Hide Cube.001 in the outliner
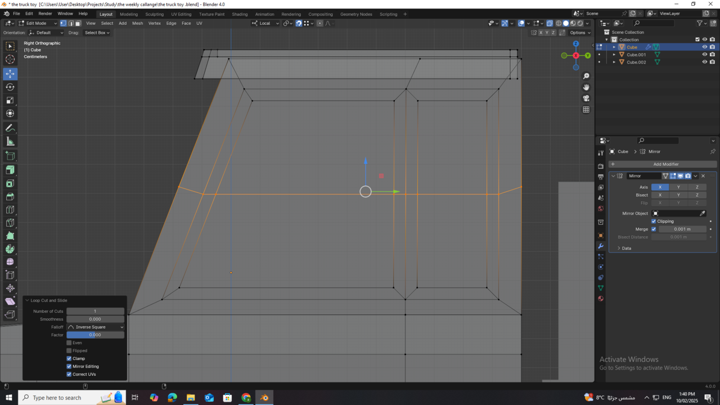The image size is (720, 405). 705,55
